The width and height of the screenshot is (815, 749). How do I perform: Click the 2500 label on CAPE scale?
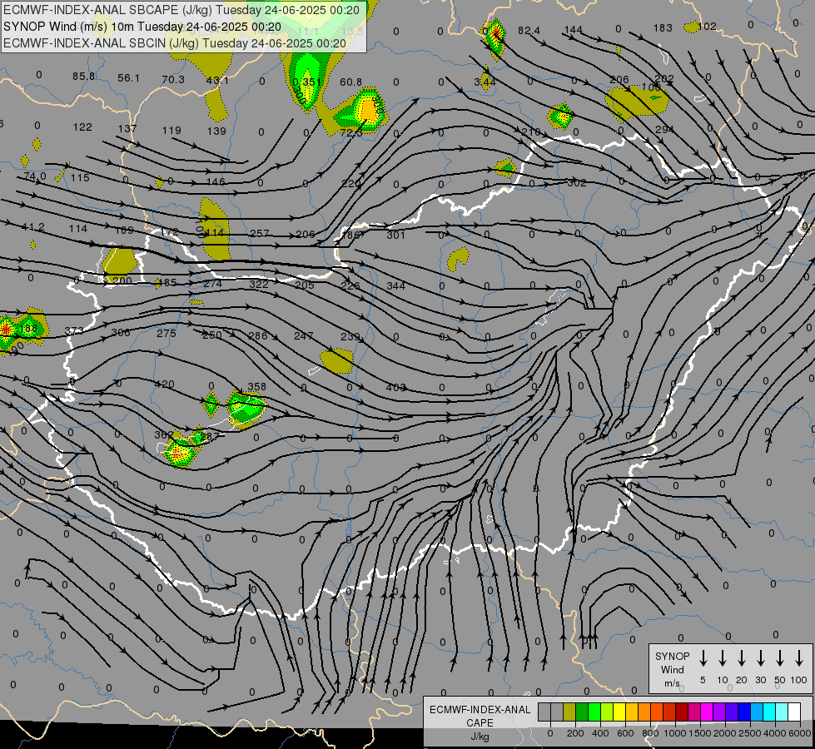[x=750, y=733]
